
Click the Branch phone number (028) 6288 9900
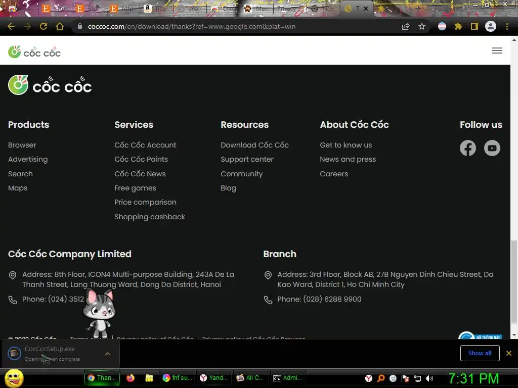pos(332,299)
